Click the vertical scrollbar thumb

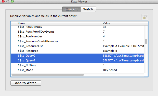tap(146, 41)
